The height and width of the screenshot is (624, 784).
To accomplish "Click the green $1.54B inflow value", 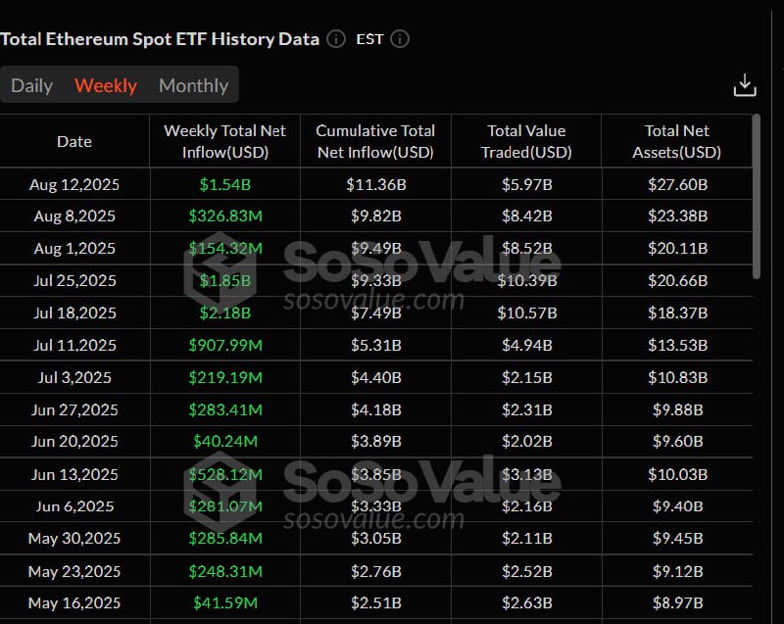I will click(223, 184).
